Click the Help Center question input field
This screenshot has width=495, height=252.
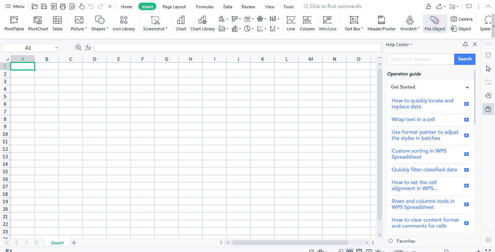(420, 59)
